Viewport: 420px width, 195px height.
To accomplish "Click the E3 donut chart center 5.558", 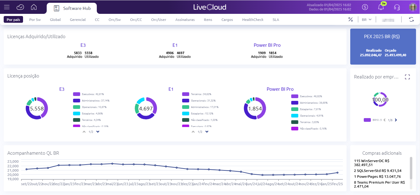I will click(37, 108).
